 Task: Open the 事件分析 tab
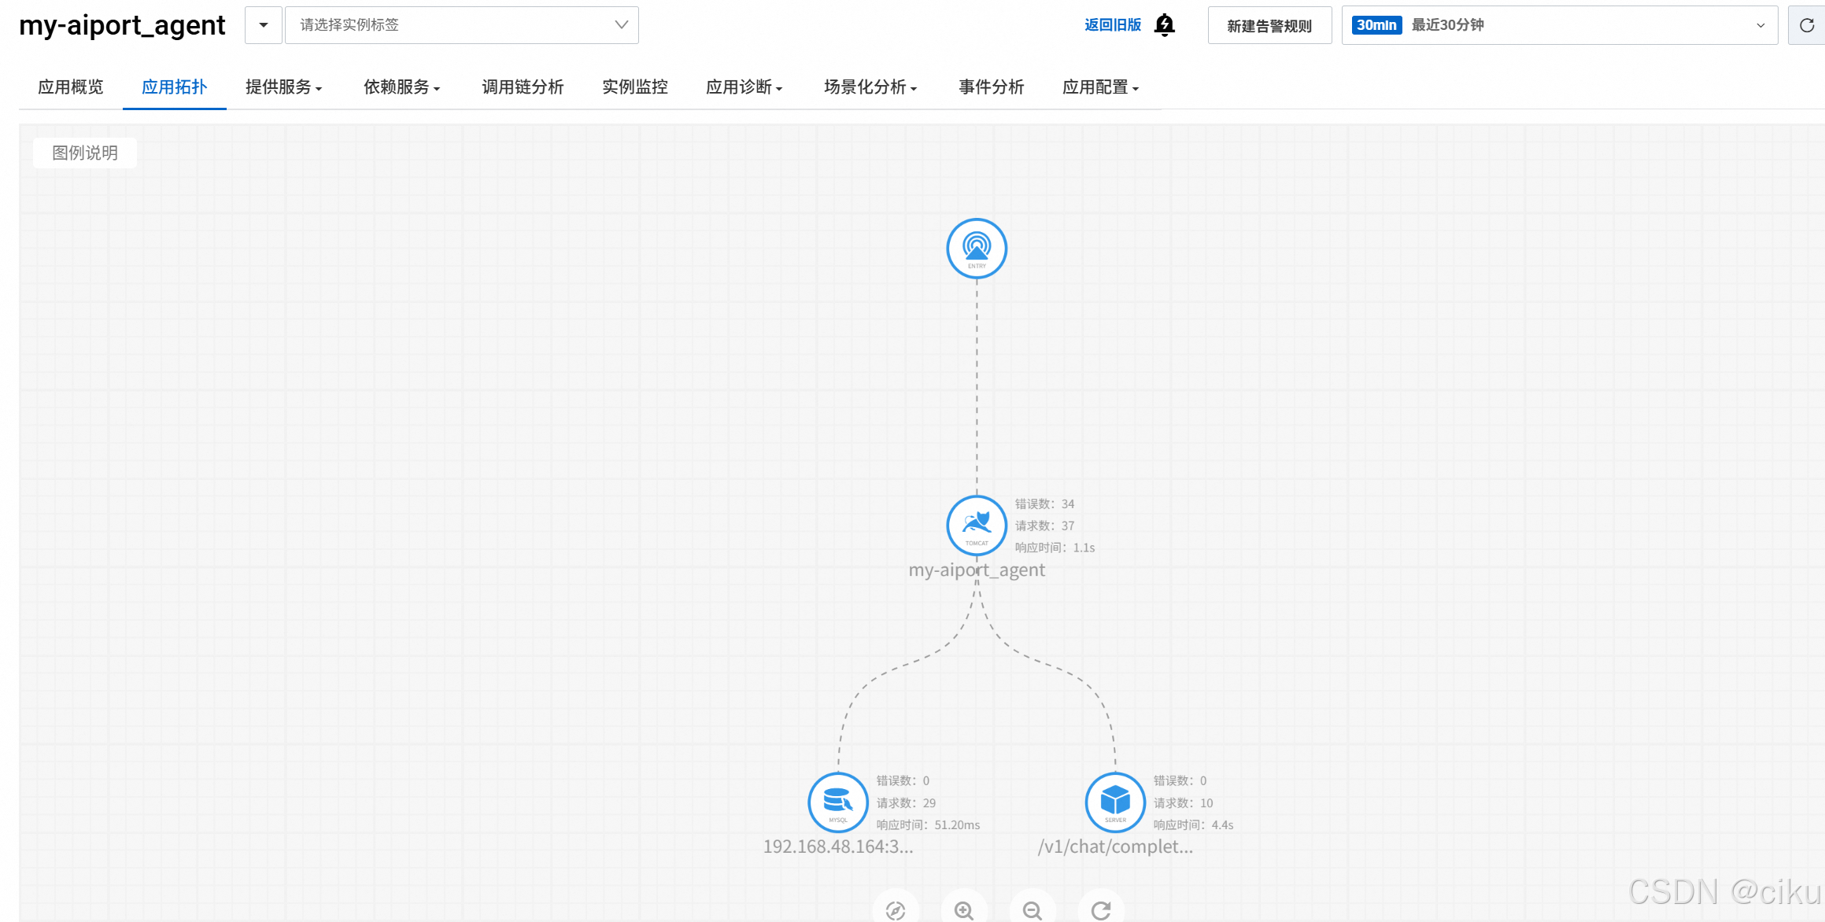click(992, 87)
